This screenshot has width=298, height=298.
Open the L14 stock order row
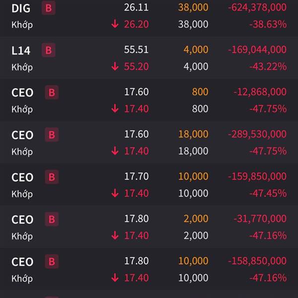pos(149,58)
